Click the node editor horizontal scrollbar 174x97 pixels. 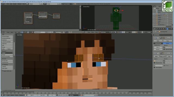tap(40, 30)
